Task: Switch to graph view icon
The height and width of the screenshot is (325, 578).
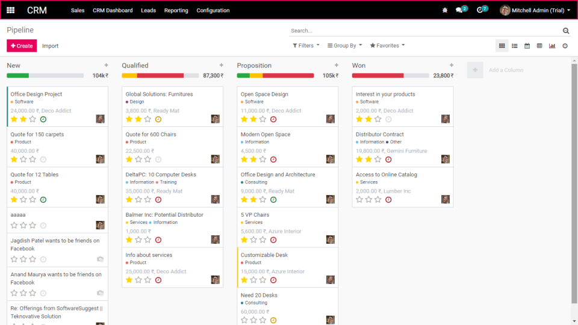Action: 552,46
